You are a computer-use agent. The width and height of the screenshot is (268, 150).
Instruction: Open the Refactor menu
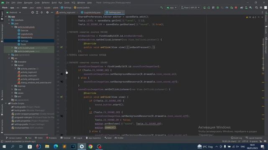[x=46, y=3]
